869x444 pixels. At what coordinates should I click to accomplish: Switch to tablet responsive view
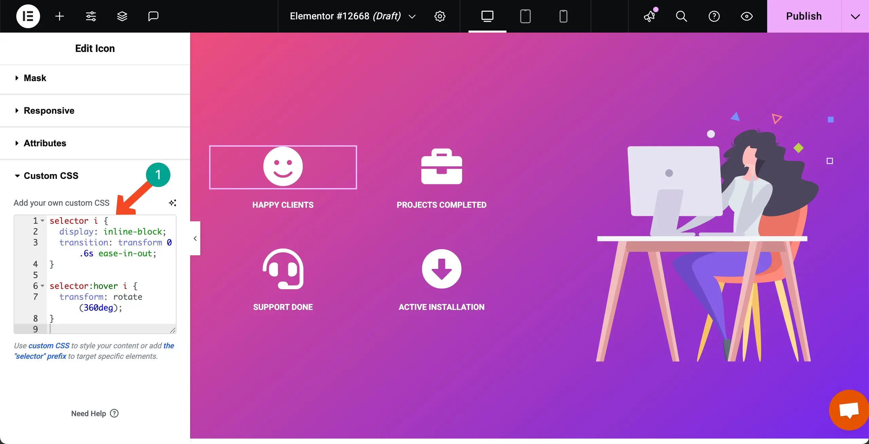coord(525,16)
